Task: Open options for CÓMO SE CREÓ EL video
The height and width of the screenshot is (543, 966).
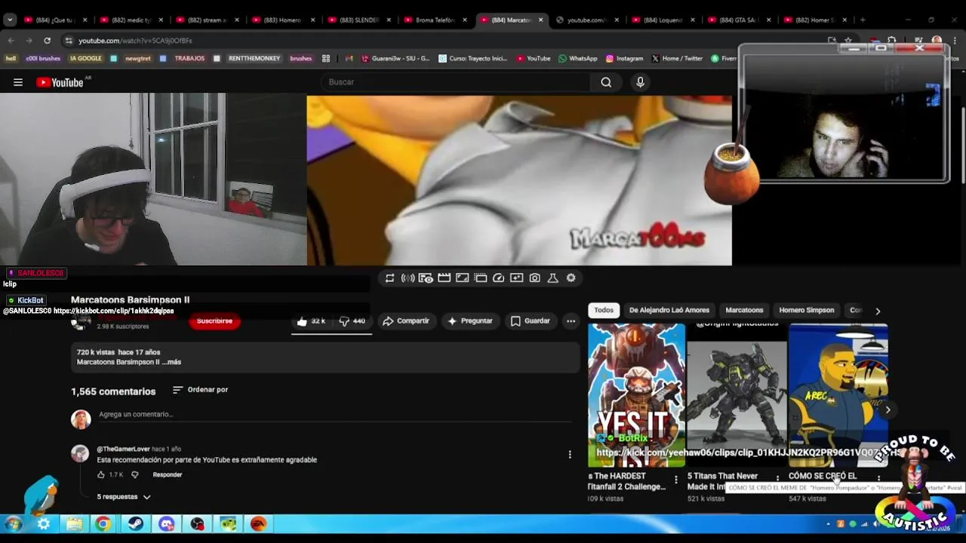Action: tap(878, 479)
